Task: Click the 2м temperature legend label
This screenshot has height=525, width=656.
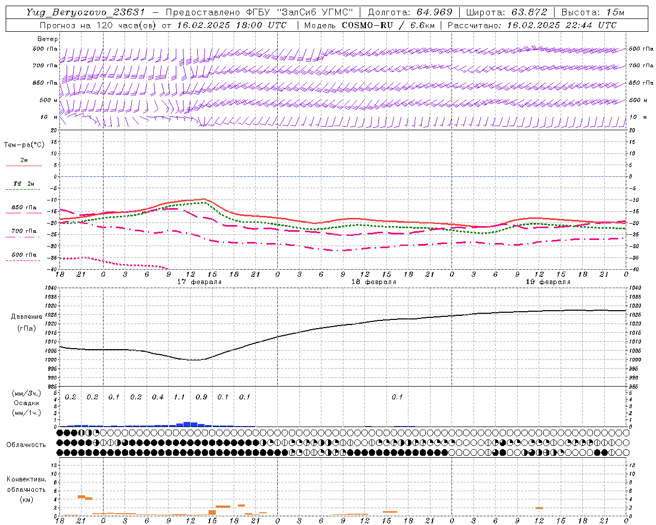Action: (x=24, y=160)
